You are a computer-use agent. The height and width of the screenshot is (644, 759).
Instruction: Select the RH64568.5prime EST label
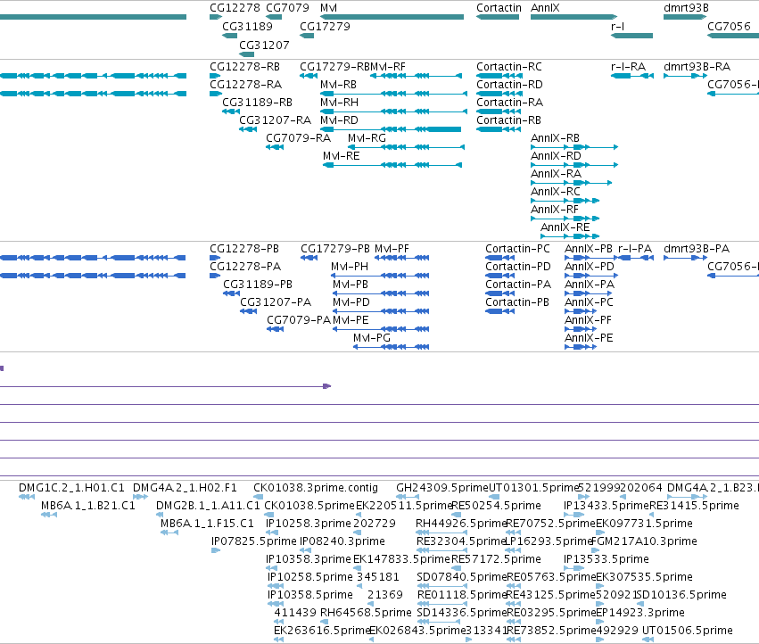(x=366, y=613)
